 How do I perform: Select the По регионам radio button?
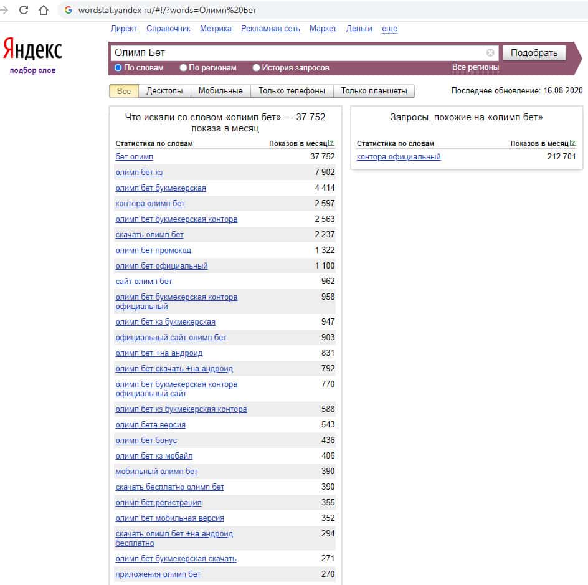(x=183, y=67)
